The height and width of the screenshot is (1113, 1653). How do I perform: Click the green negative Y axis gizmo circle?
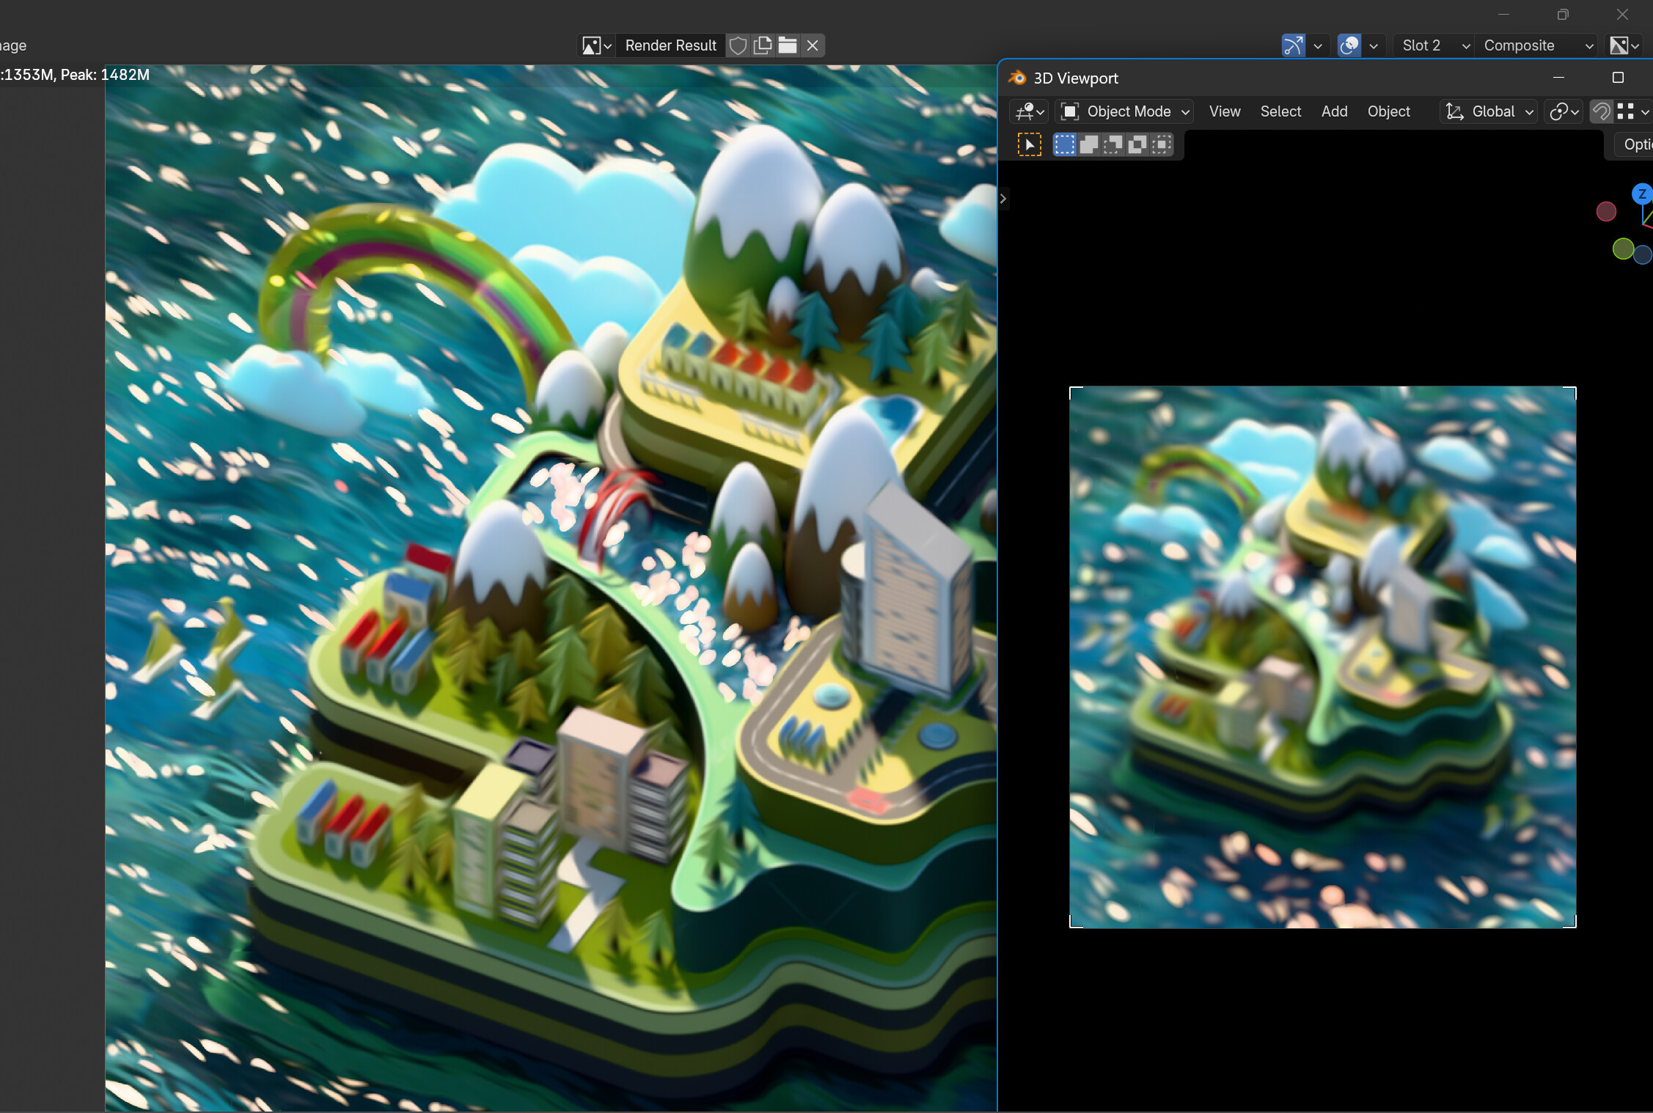[x=1623, y=249]
